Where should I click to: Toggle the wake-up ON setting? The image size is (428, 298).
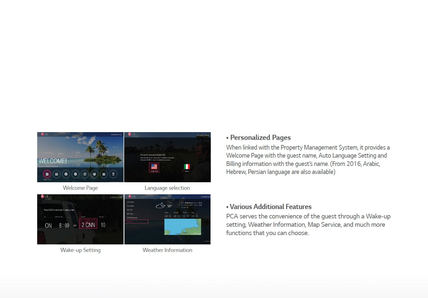tap(48, 225)
